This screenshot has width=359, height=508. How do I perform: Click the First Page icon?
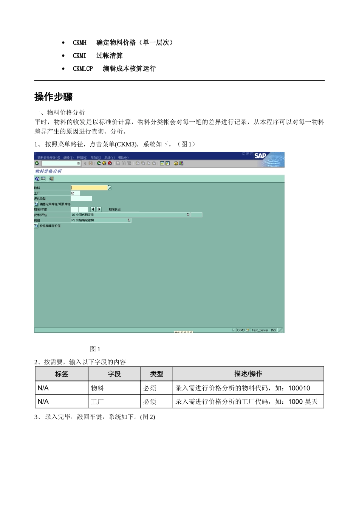pos(138,163)
